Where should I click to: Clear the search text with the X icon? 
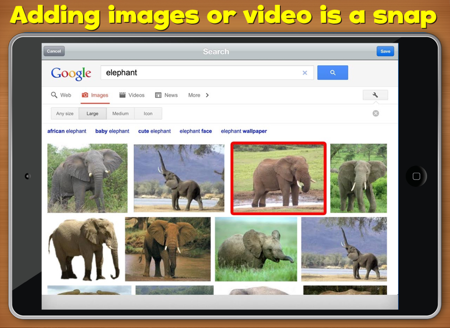[305, 73]
